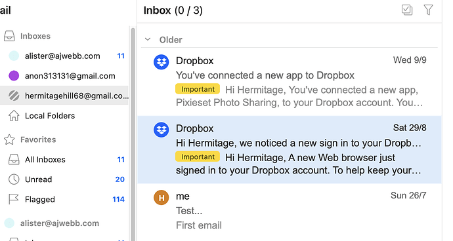Click the select-all messages checkbox icon
The image size is (453, 241).
pyautogui.click(x=407, y=10)
